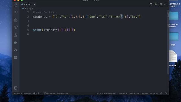Split the editor to the right
This screenshot has height=102, width=181.
(161, 5)
